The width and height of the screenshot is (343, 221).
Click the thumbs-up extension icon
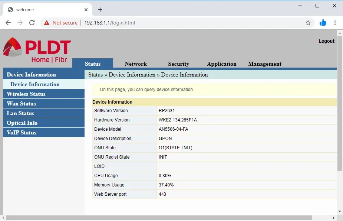coord(323,23)
